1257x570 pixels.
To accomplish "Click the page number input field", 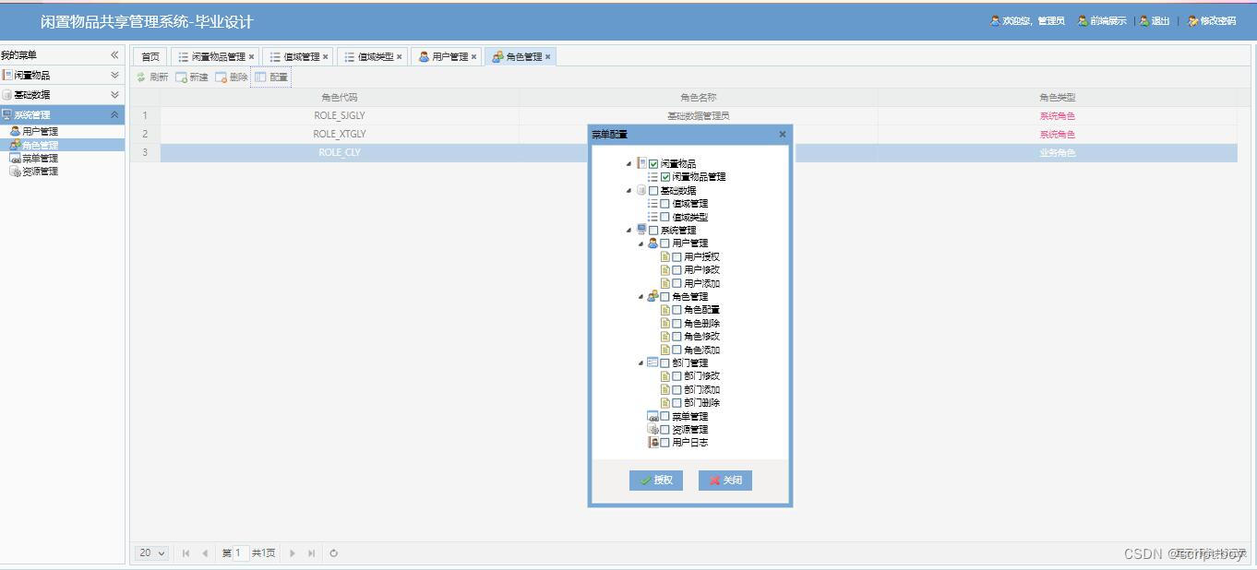I will click(x=239, y=553).
